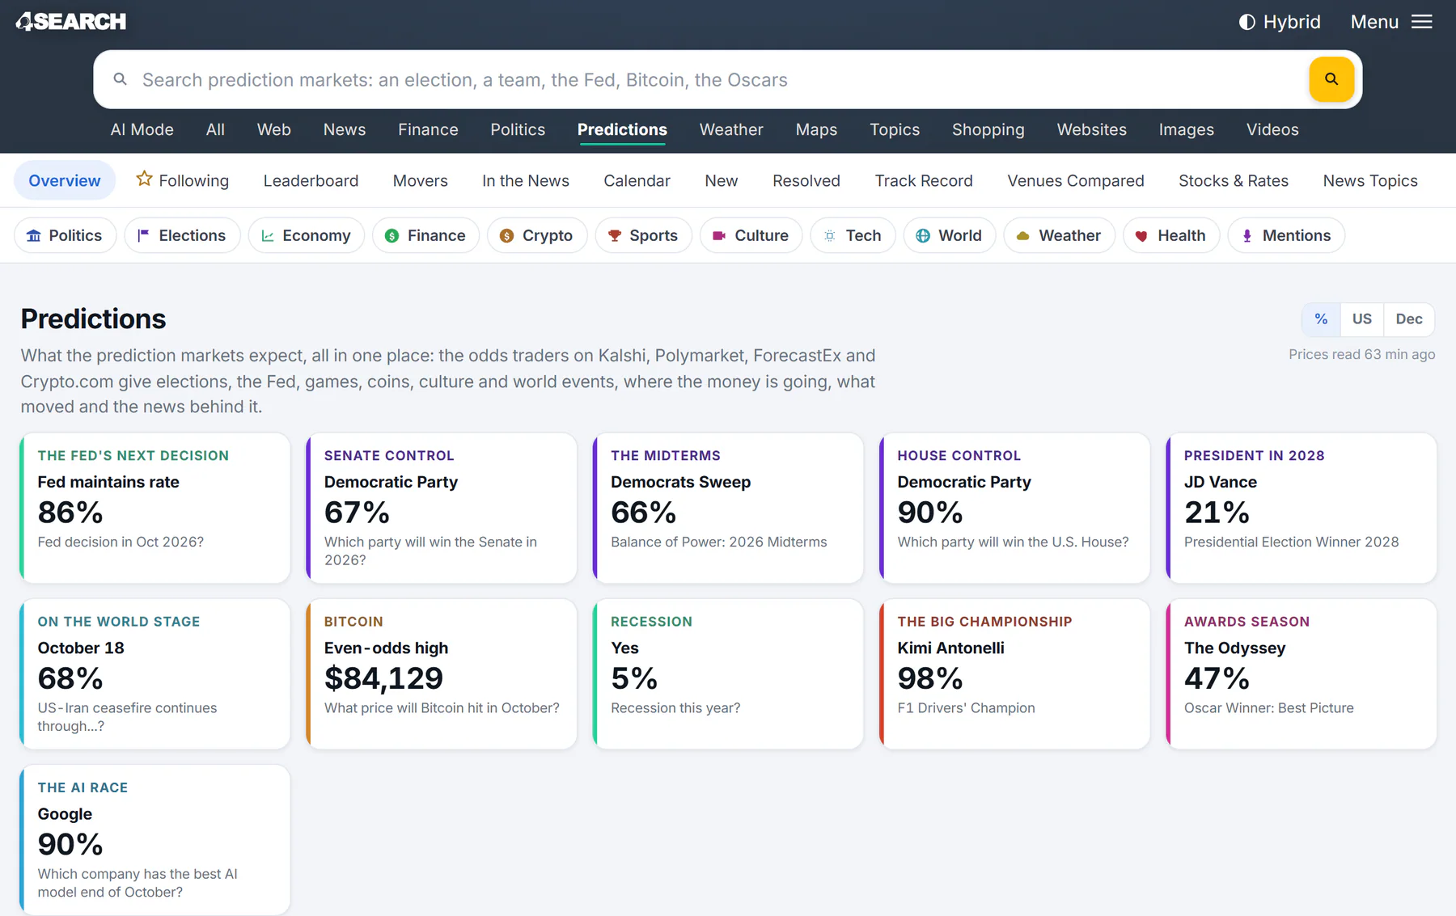Click the SEARCH logo in the header

click(71, 22)
